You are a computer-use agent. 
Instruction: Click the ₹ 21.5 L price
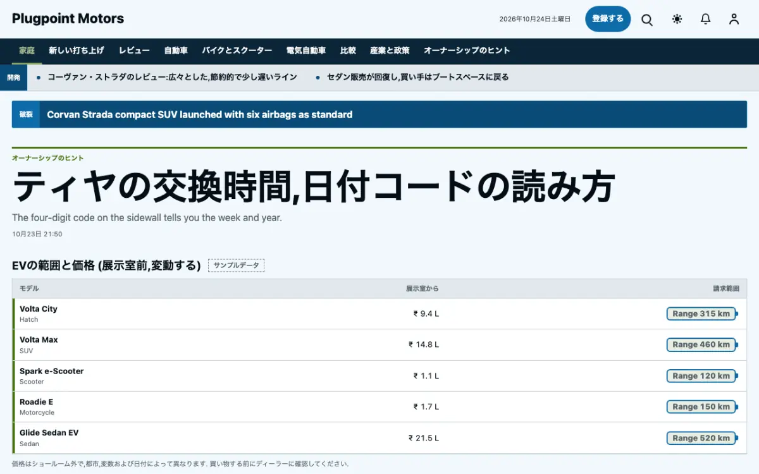click(424, 437)
